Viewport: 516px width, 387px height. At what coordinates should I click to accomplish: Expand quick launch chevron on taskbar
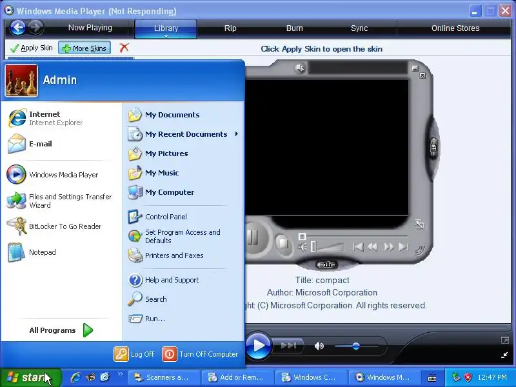120,374
